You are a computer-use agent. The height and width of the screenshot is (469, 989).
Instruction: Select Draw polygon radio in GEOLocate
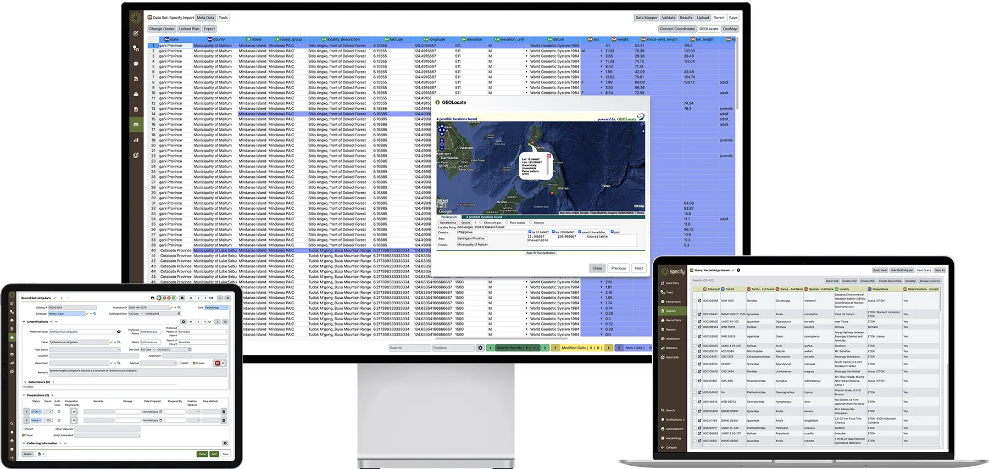coord(481,222)
